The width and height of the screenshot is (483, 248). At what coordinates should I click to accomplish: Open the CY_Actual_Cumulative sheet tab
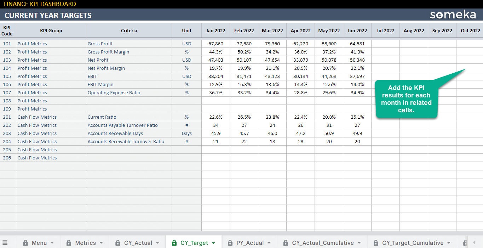323,243
